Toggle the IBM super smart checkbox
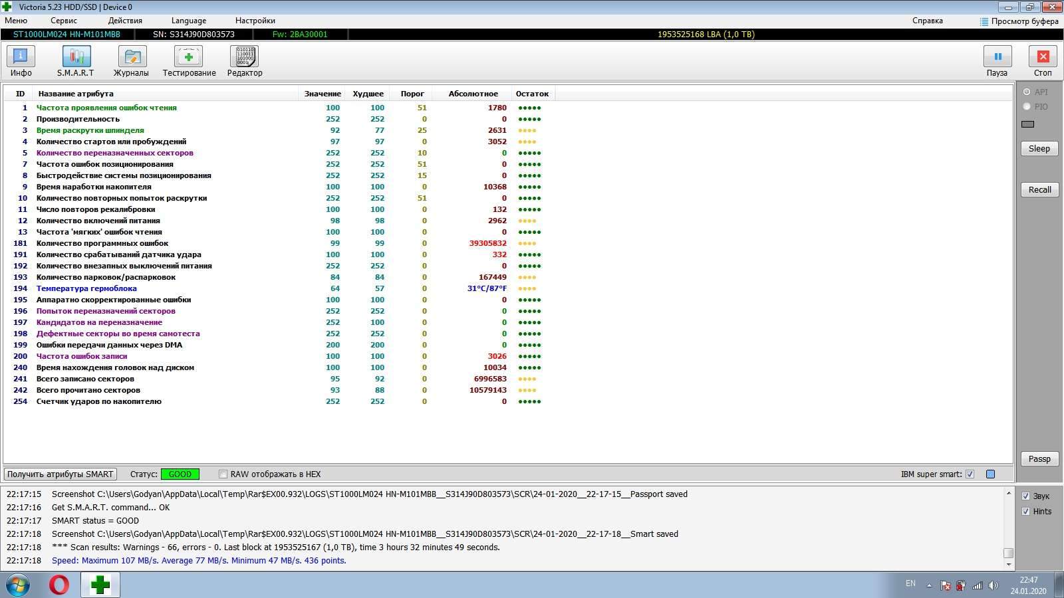Viewport: 1064px width, 598px height. tap(970, 474)
